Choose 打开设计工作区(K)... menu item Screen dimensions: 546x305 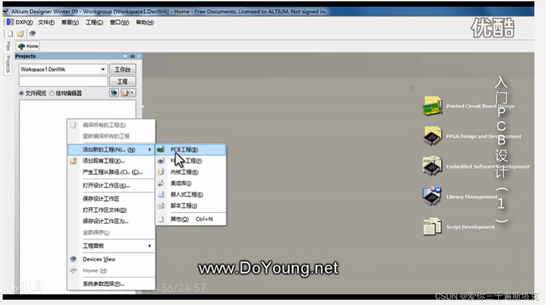point(111,185)
